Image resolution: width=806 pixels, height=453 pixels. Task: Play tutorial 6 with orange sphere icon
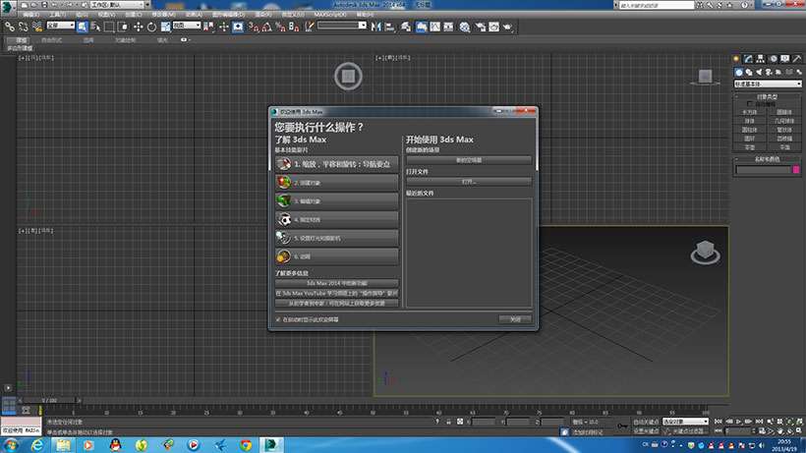[337, 256]
